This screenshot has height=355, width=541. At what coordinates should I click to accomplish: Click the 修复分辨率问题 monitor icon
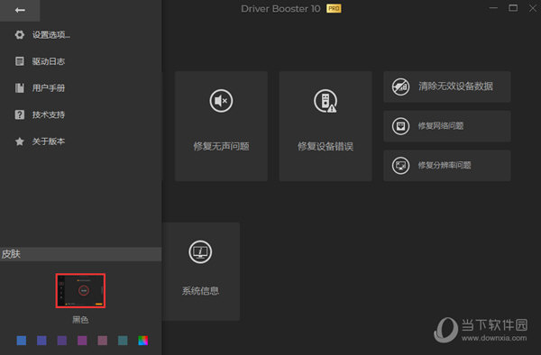click(x=400, y=166)
